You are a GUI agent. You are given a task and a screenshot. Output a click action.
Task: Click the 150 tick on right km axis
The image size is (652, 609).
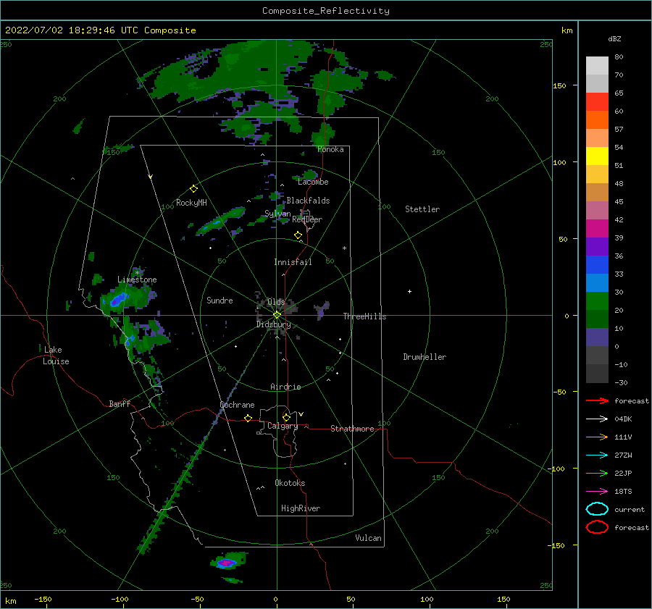559,85
